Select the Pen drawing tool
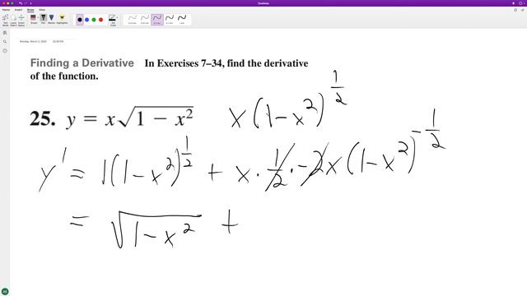Screen dimensions: 527x296 44,19
